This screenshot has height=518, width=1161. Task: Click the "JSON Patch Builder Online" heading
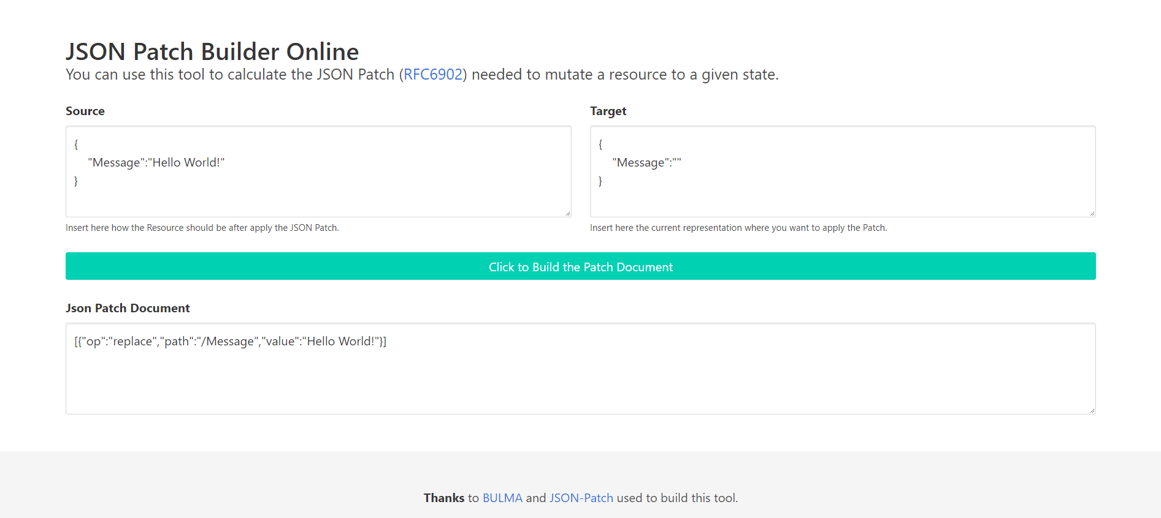point(212,51)
